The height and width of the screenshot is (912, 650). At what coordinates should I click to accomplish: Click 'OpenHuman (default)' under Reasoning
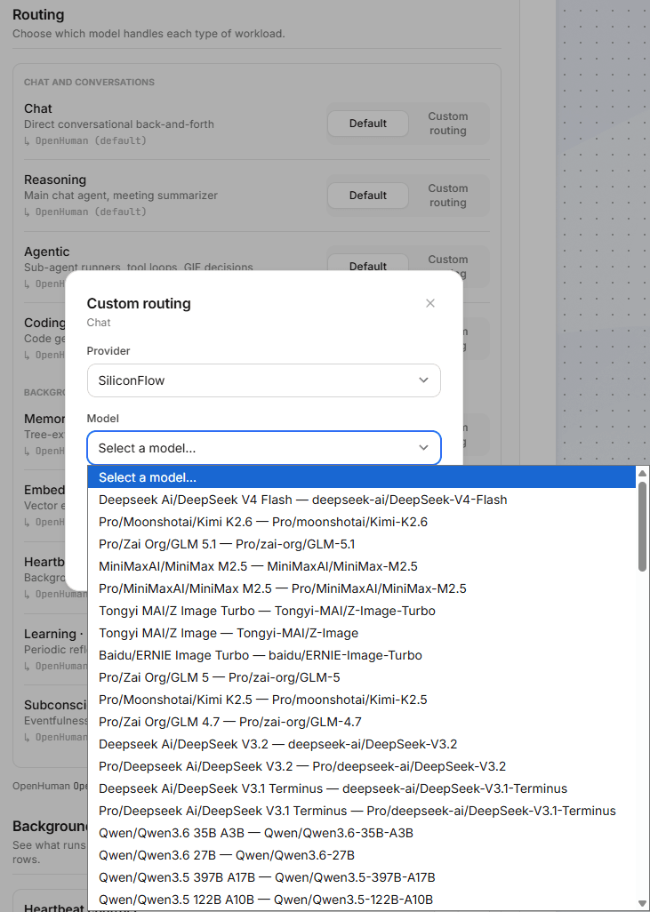coord(91,212)
